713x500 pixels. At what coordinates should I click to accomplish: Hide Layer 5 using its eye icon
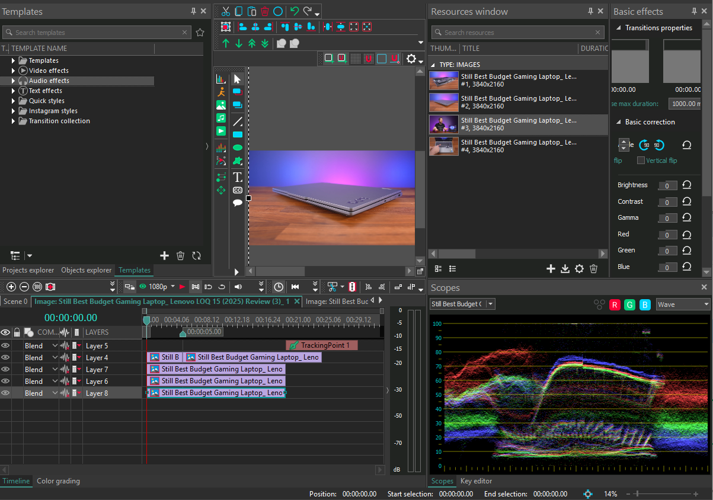tap(5, 345)
